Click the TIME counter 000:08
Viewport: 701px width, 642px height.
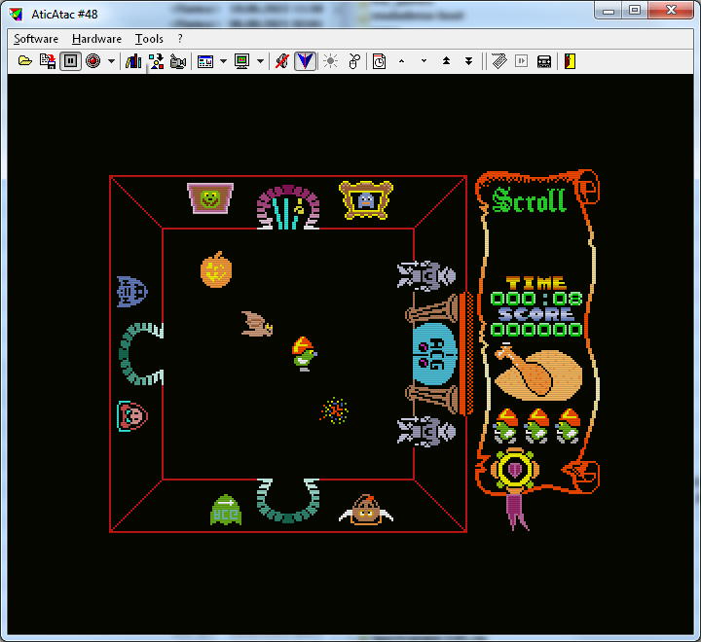[536, 299]
